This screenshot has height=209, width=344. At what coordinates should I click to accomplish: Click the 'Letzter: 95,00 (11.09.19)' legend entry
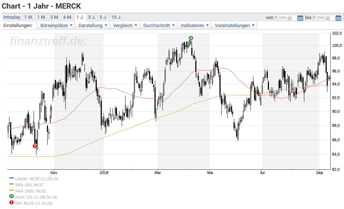tap(36, 179)
